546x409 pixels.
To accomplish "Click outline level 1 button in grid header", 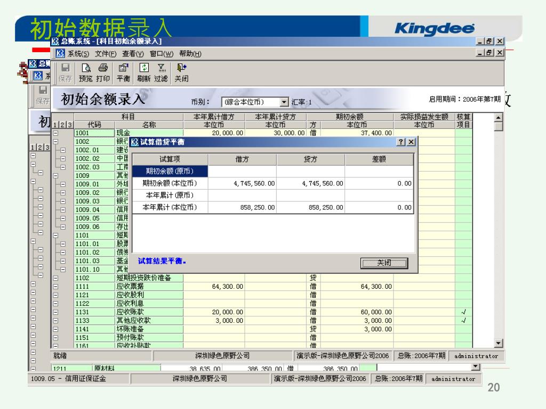I will (55, 125).
